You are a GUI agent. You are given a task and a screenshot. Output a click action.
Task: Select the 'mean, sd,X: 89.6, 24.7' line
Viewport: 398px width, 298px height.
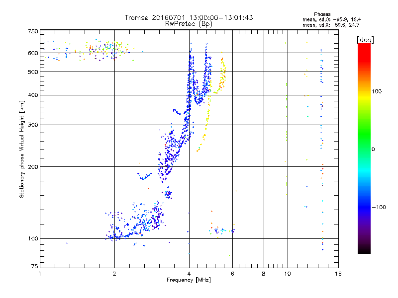click(331, 25)
